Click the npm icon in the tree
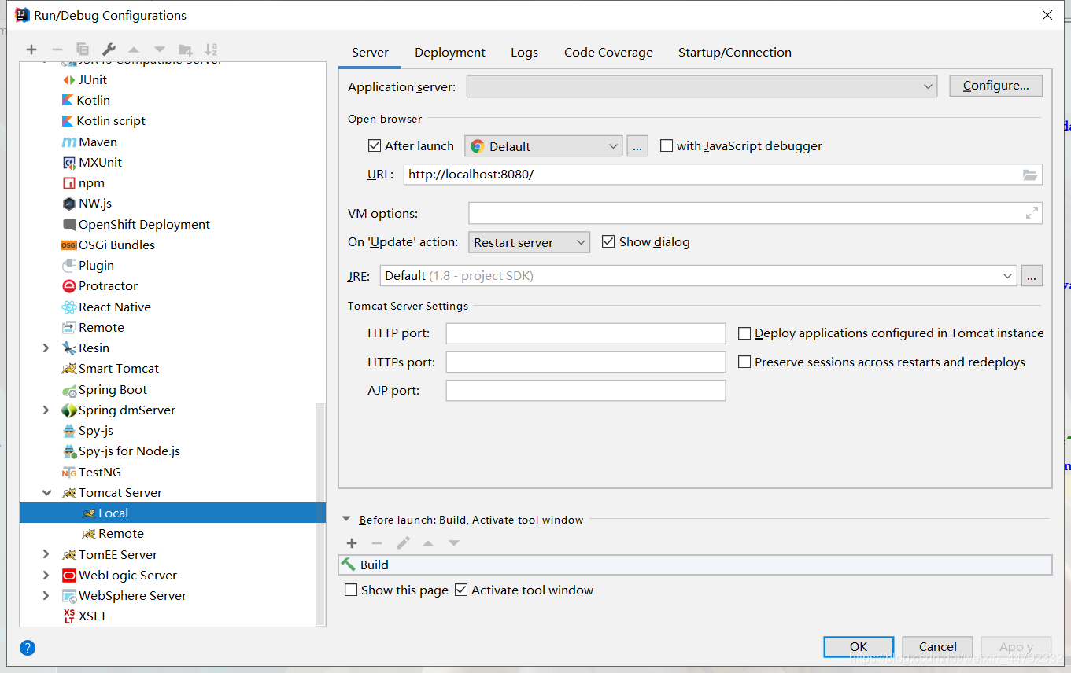This screenshot has width=1071, height=673. click(x=69, y=182)
